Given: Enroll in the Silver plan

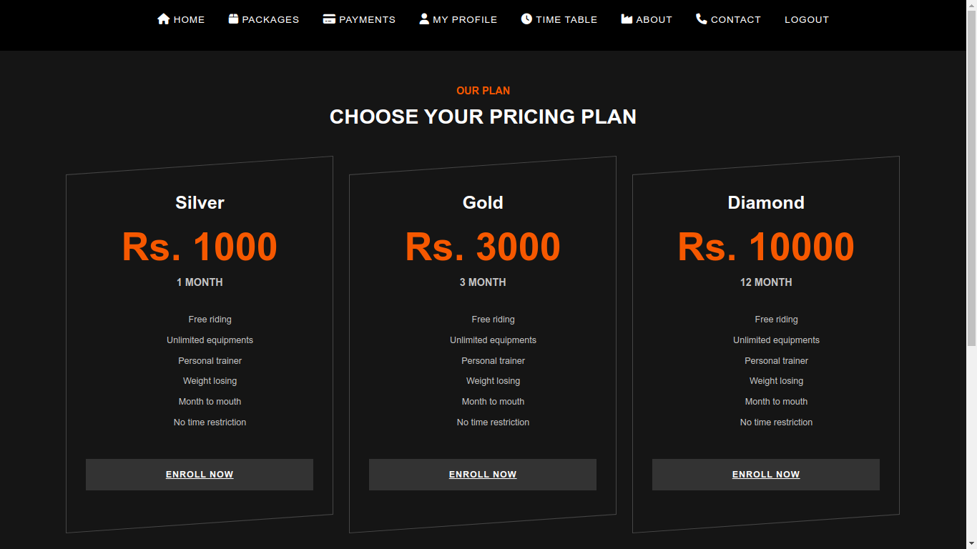Looking at the screenshot, I should pyautogui.click(x=200, y=475).
